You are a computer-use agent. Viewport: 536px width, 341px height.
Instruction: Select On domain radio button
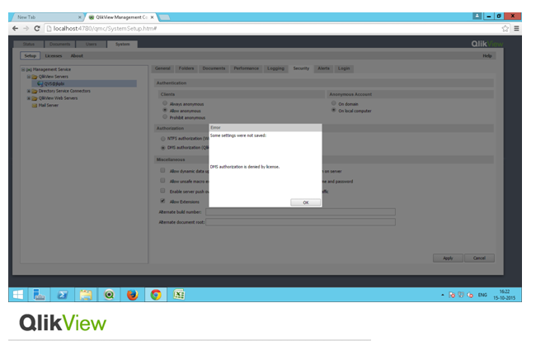click(334, 103)
